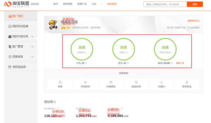Open the 社区 navigation tab

coord(94,4)
